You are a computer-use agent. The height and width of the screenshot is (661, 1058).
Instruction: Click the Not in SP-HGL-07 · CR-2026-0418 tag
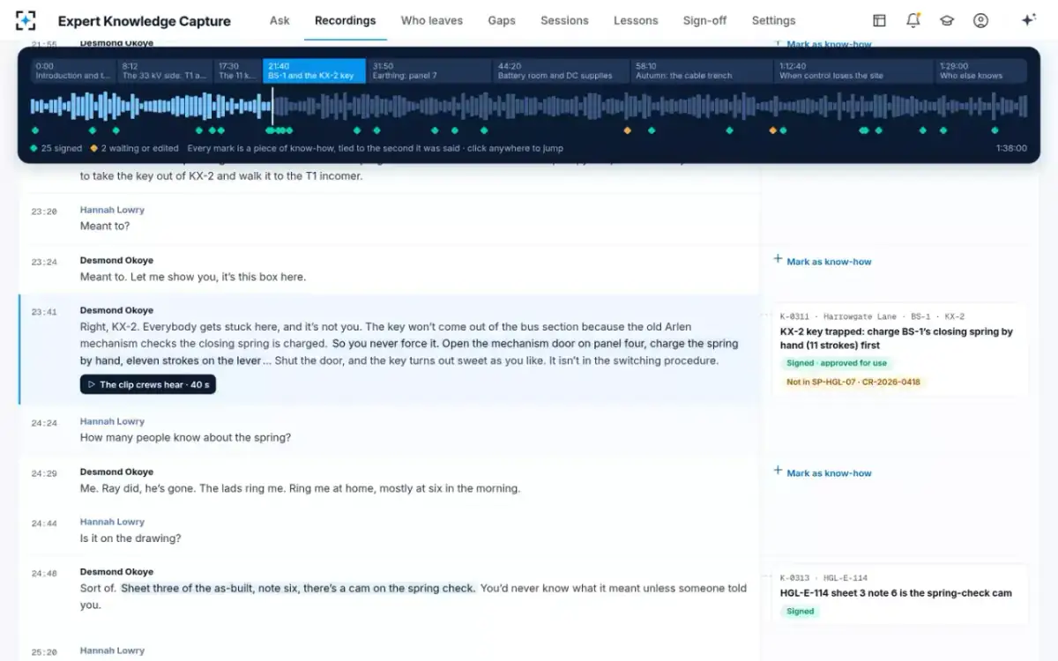click(853, 382)
